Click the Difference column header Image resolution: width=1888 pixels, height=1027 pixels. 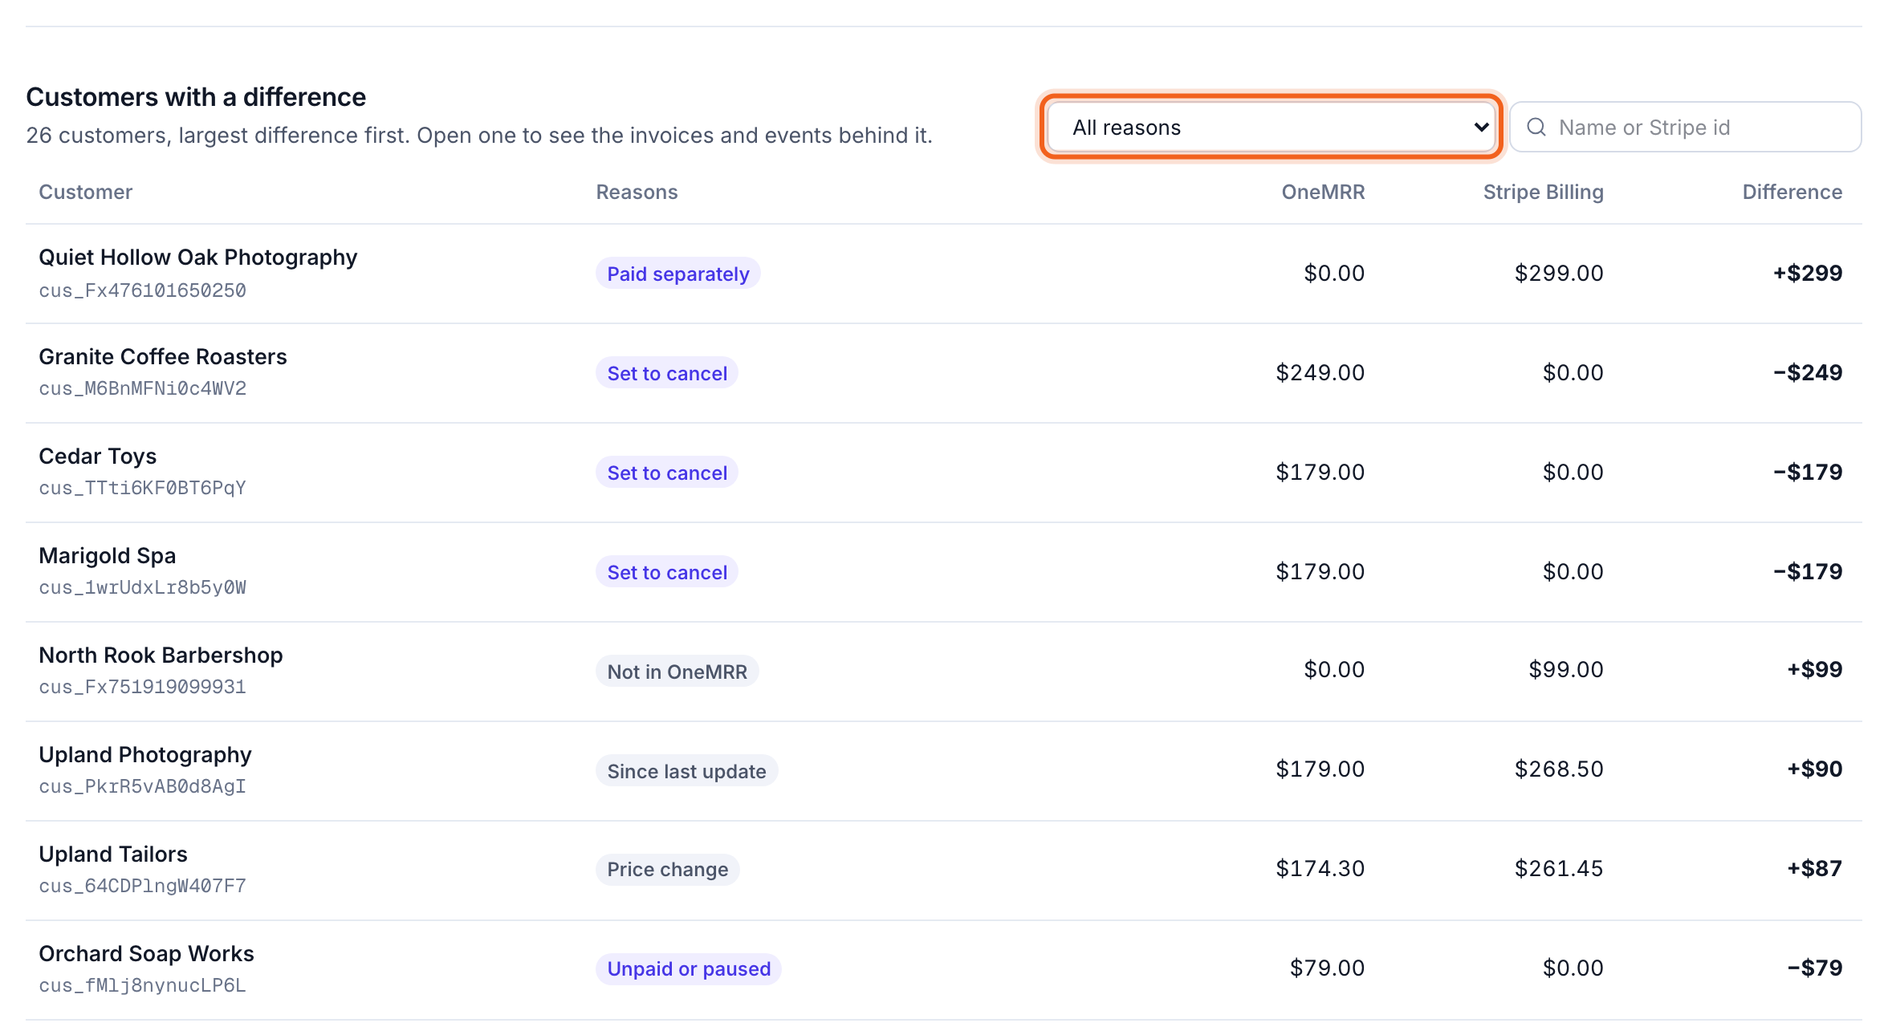1792,192
